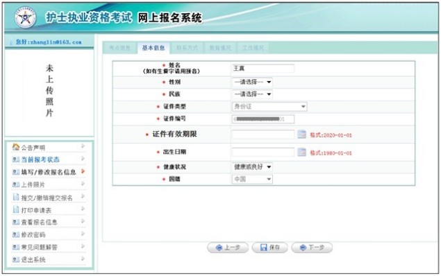The height and width of the screenshot is (276, 441).
Task: Open calendar picker for 出生日期
Action: coord(302,152)
